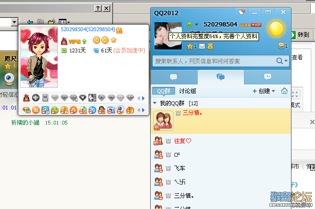
Task: Open the 创建 dropdown menu
Action: (264, 91)
